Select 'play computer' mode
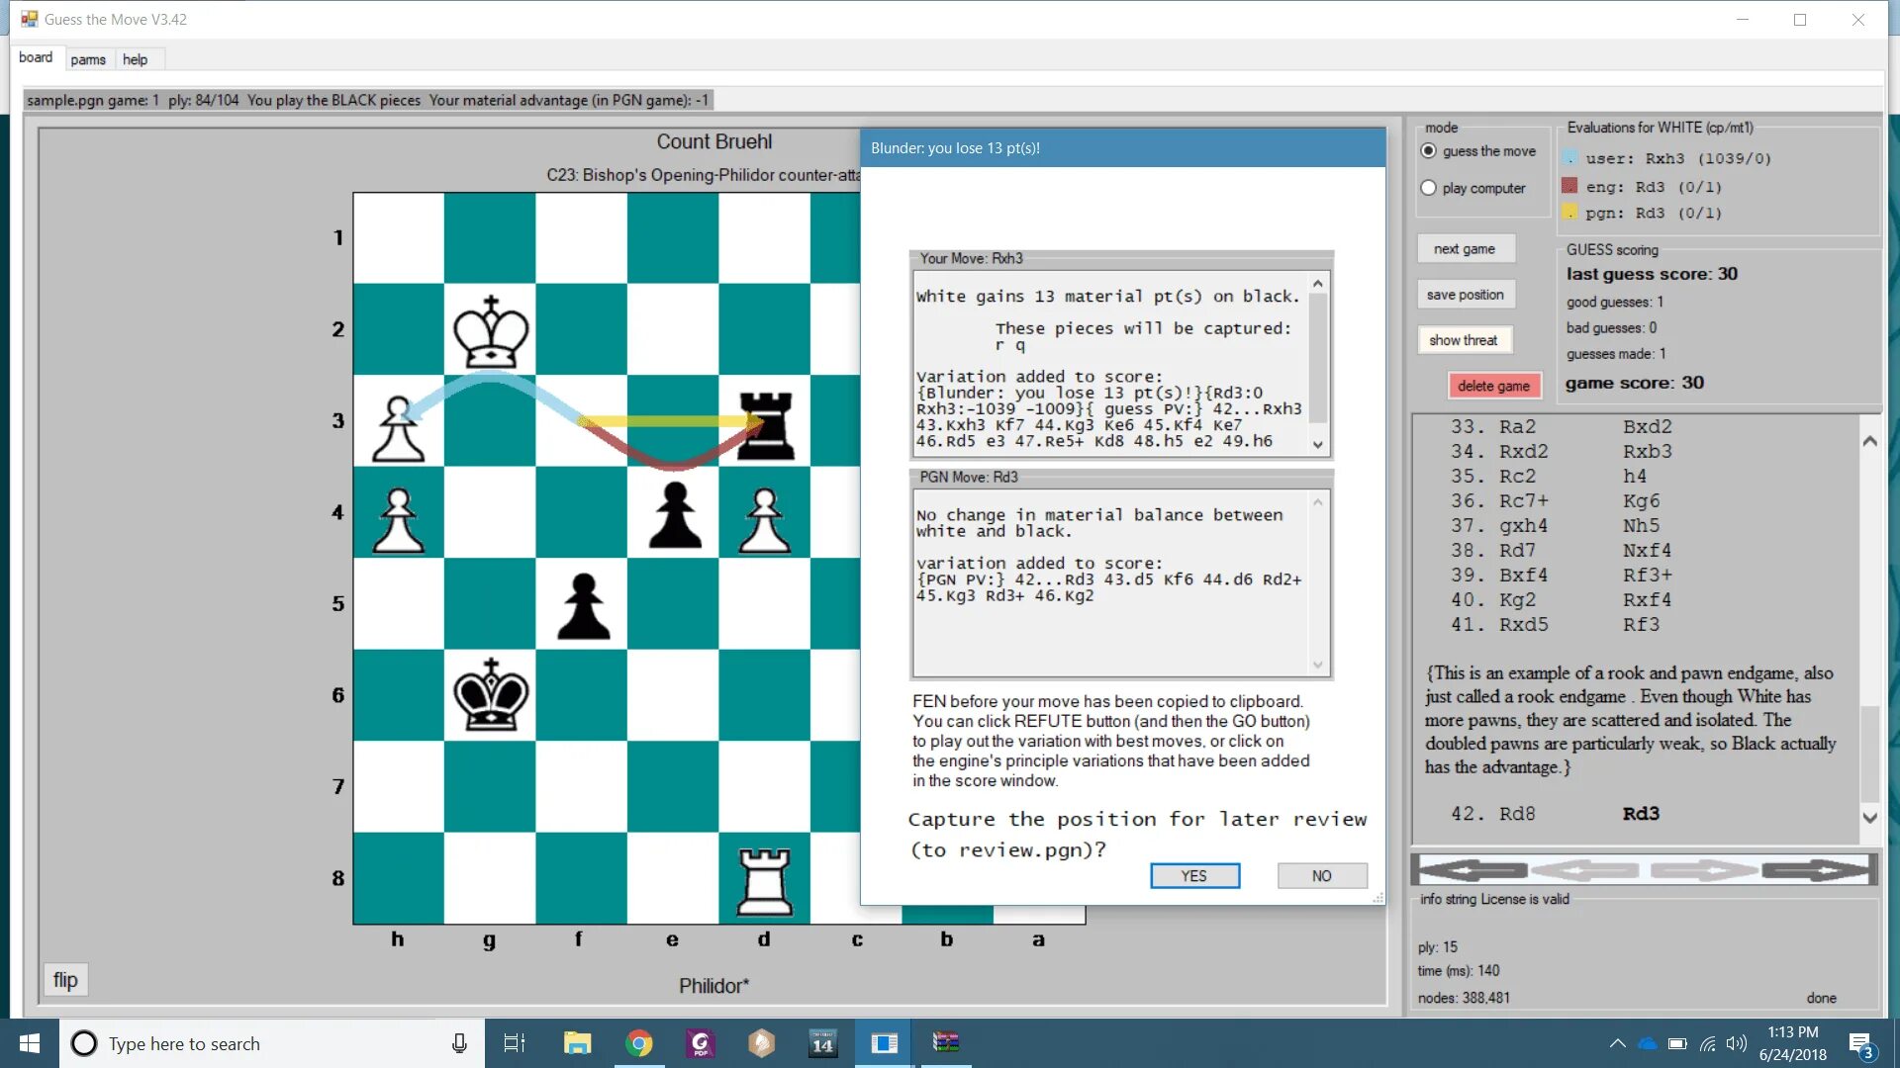Viewport: 1900px width, 1068px height. pos(1428,188)
